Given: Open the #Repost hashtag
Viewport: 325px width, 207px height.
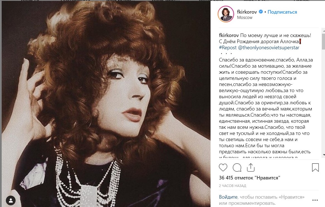Looking at the screenshot, I should click(x=228, y=48).
